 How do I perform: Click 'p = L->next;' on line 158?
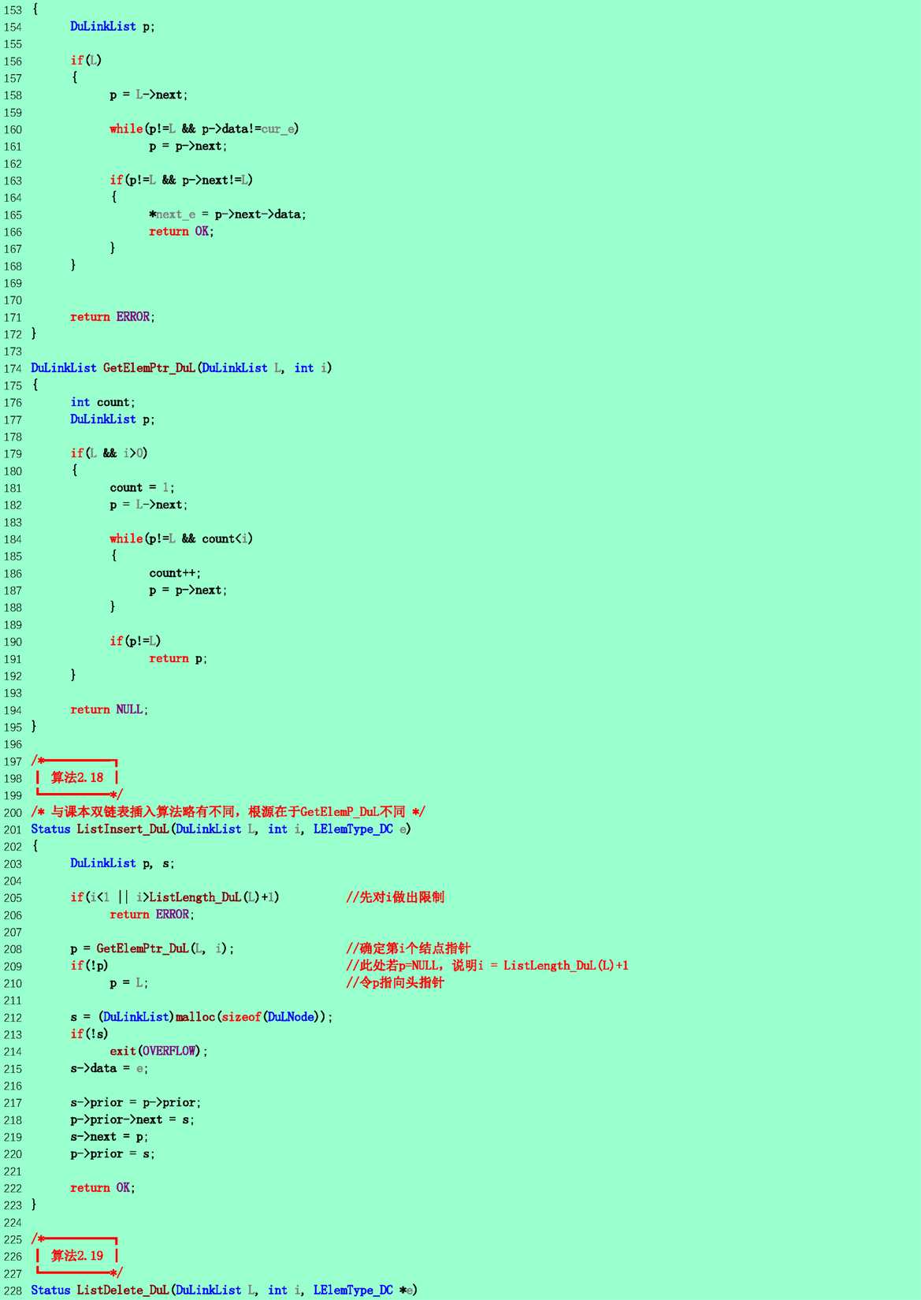click(x=149, y=95)
